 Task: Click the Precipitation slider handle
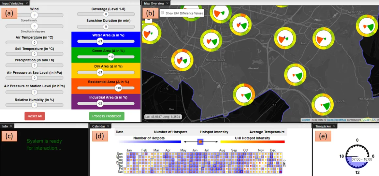click(x=34, y=65)
